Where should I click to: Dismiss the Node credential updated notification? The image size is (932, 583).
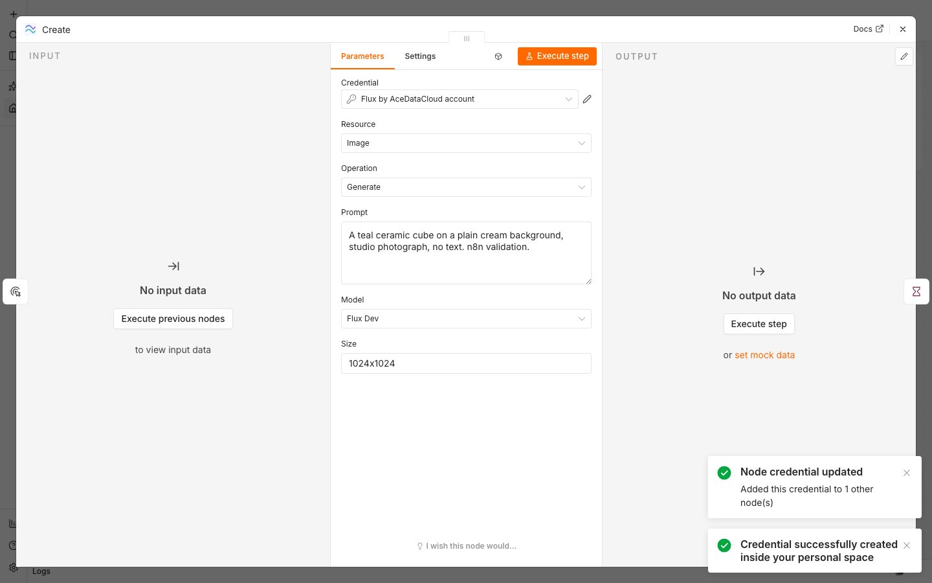click(x=907, y=473)
